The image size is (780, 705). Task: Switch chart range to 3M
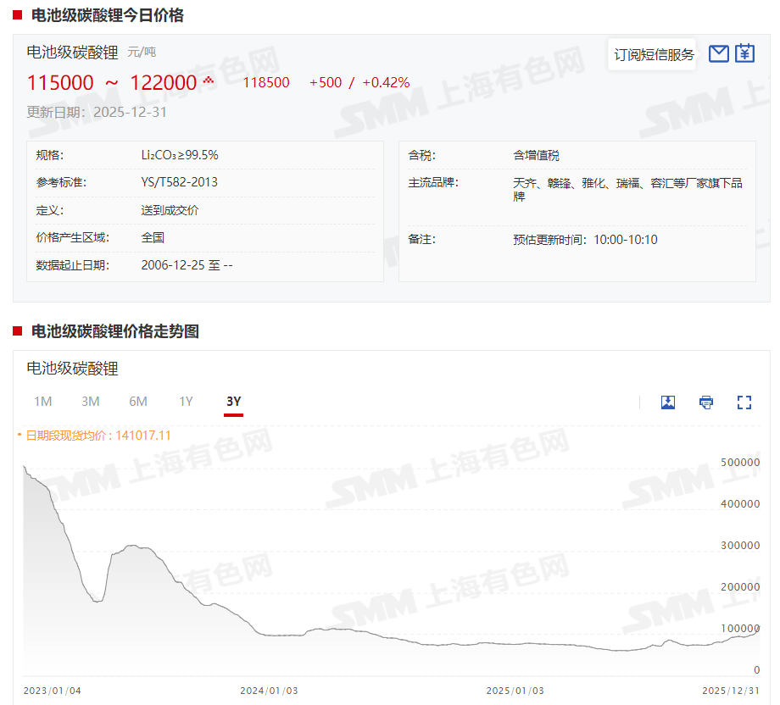pos(91,402)
